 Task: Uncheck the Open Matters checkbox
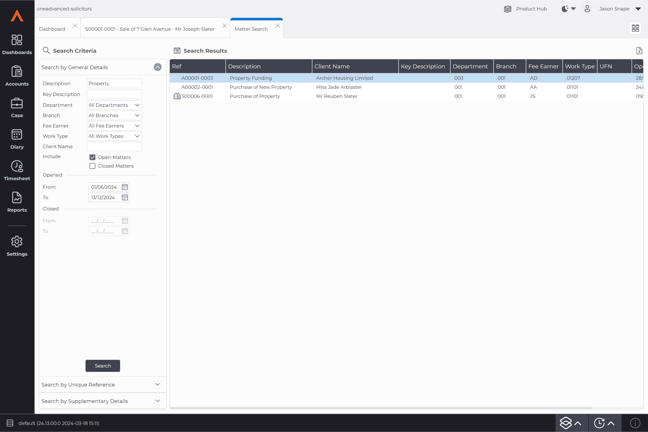point(92,158)
